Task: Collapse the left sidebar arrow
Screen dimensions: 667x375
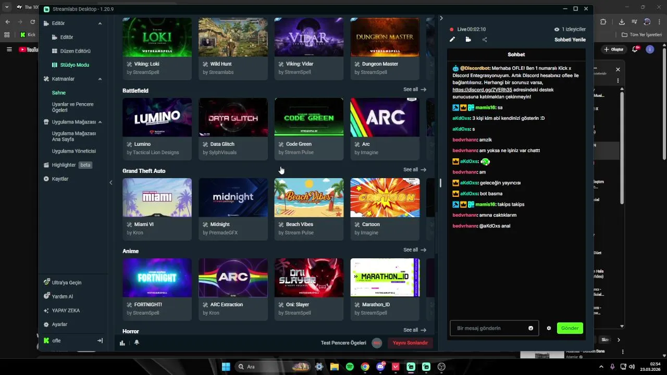Action: pyautogui.click(x=110, y=183)
